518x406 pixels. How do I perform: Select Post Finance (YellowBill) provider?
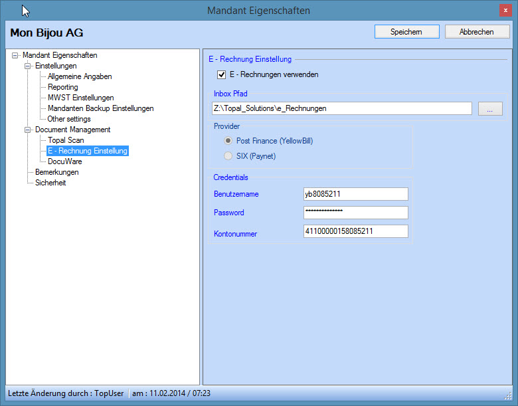228,141
